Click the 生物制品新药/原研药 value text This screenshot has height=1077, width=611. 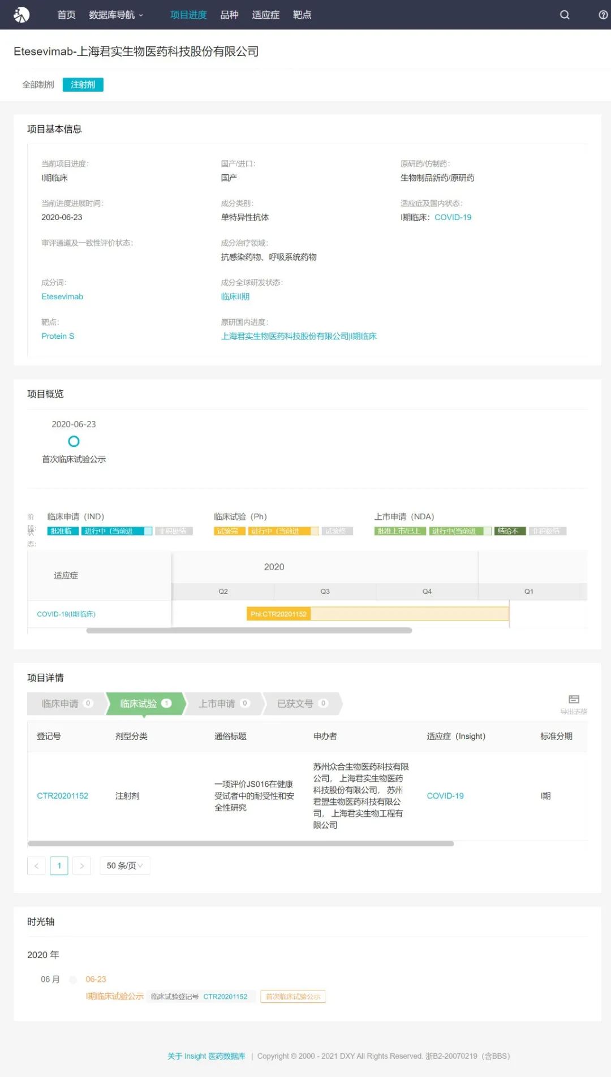437,178
